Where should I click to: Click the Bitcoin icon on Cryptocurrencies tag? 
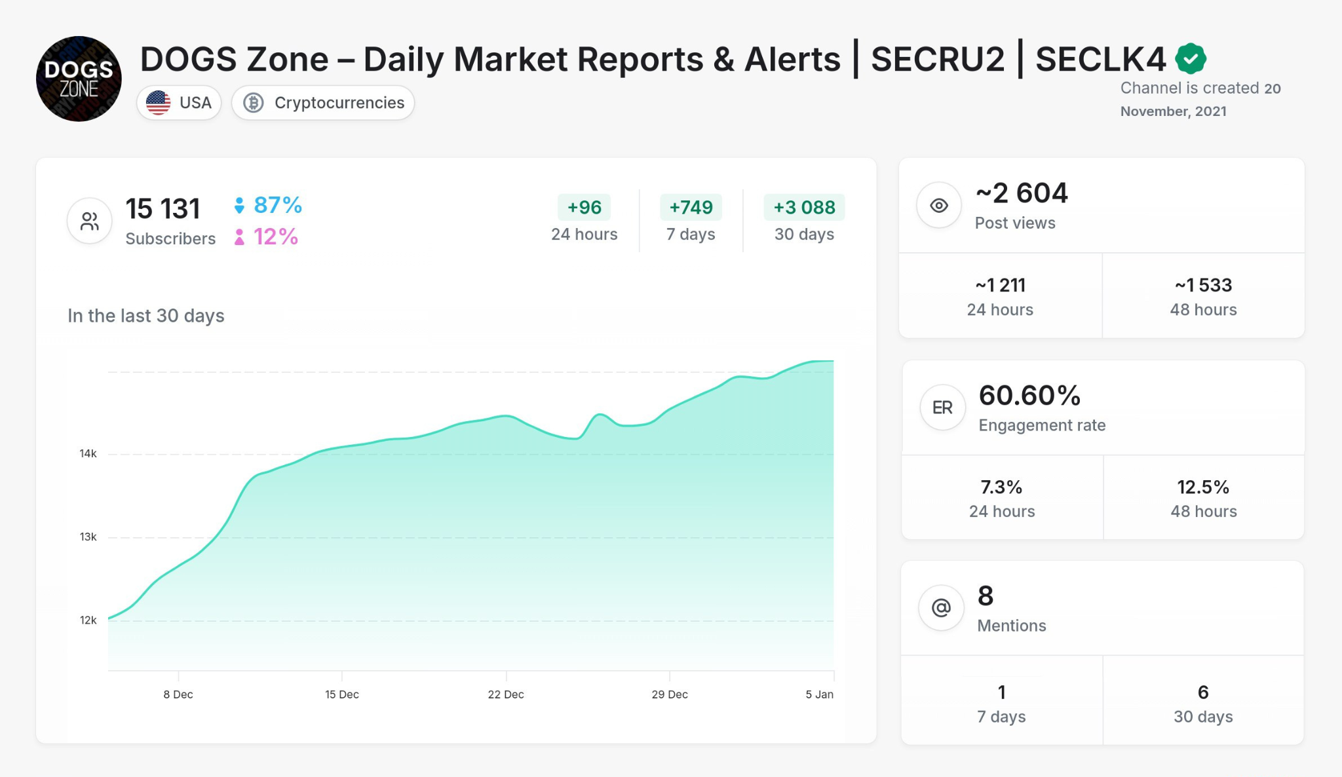tap(254, 102)
